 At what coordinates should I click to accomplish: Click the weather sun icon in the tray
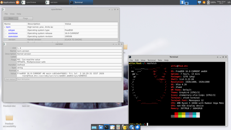204,3
